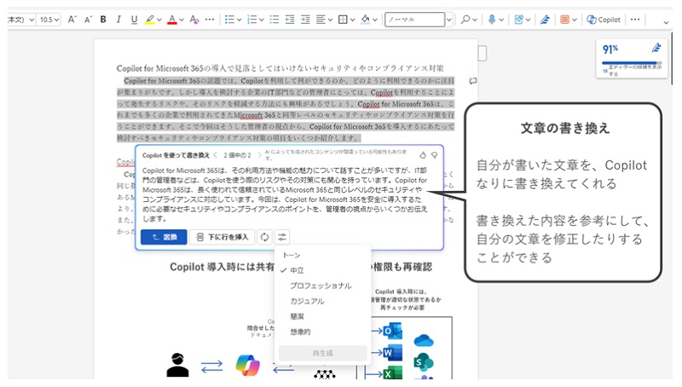Open the Find search magnifier icon

tap(465, 20)
